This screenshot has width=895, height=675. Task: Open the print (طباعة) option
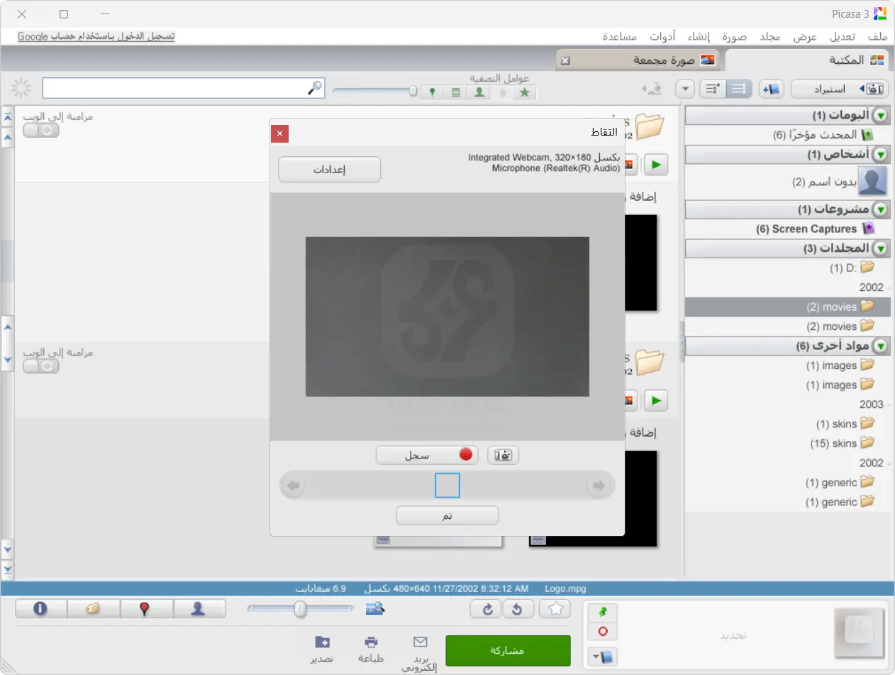tap(371, 649)
